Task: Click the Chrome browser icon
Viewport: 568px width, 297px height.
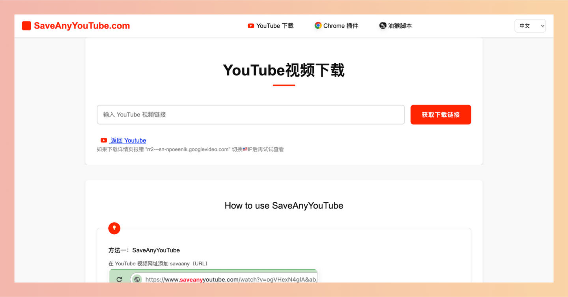Action: [318, 26]
